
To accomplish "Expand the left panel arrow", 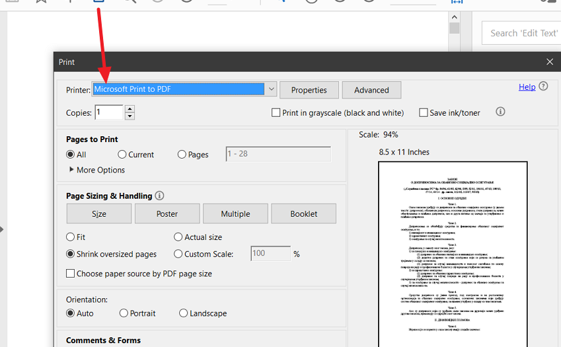I will (2, 229).
